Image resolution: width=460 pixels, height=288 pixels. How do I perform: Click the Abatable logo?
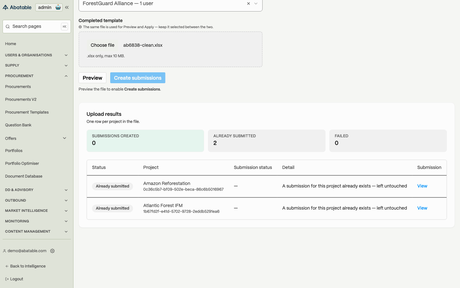pos(17,7)
